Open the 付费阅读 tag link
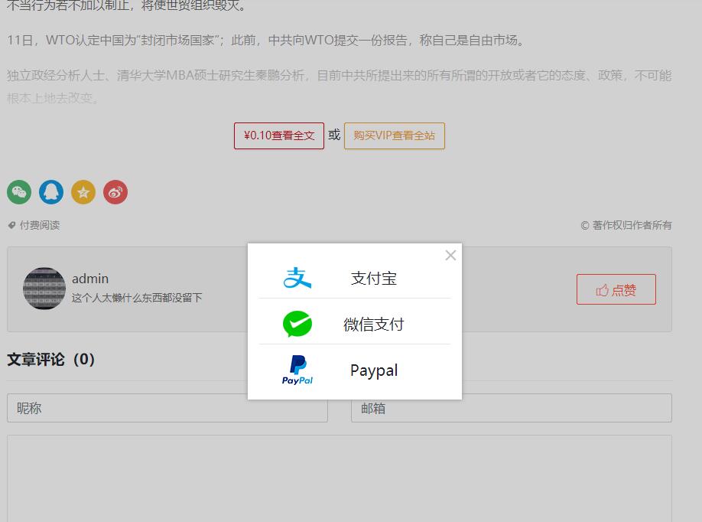This screenshot has height=522, width=702. coord(40,225)
